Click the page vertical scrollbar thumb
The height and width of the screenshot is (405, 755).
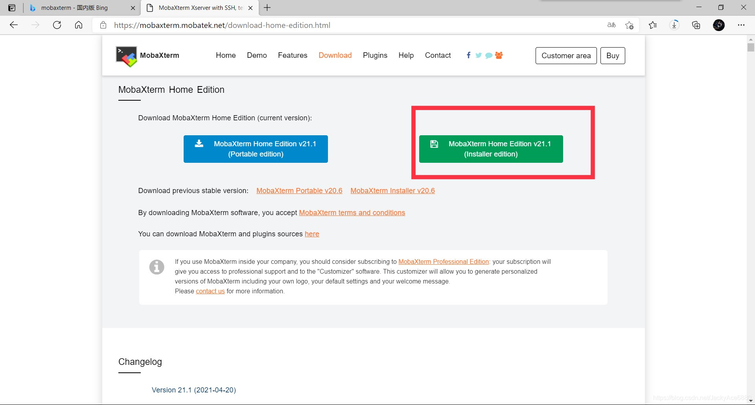751,47
